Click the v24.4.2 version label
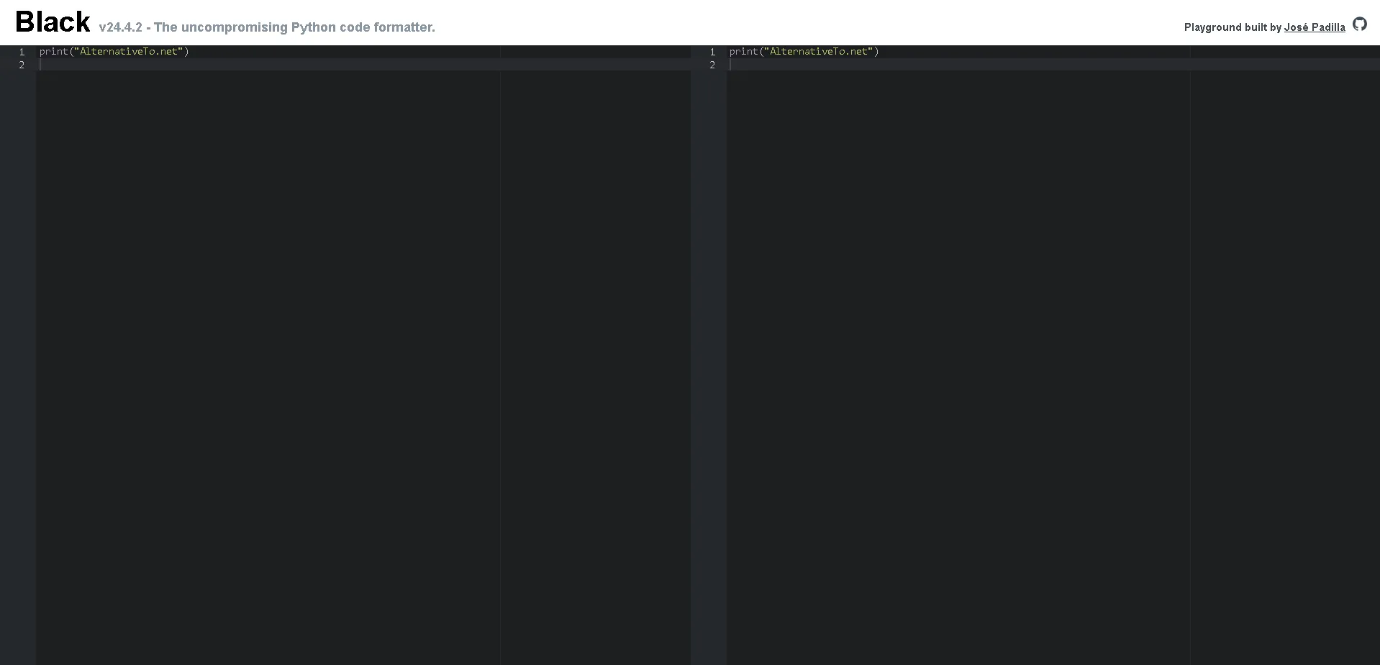This screenshot has height=665, width=1380. pyautogui.click(x=120, y=27)
